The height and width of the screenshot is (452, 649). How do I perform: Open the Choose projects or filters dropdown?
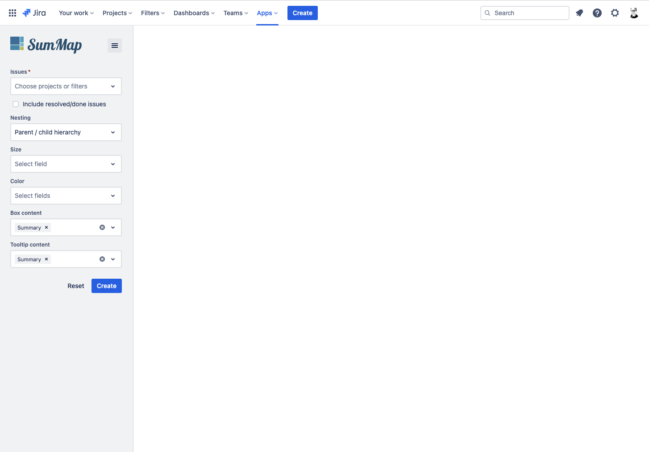pos(66,86)
